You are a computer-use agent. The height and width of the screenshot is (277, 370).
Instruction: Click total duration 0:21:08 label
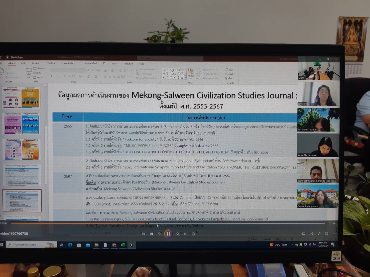pyautogui.click(x=332, y=223)
